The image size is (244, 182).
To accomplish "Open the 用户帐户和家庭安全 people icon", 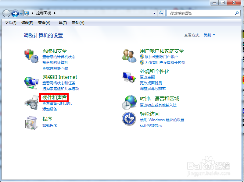I will point(129,56).
